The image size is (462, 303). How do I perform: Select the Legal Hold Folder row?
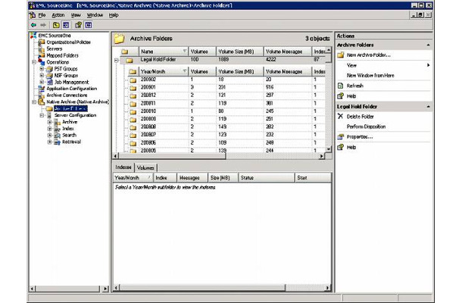pos(223,60)
